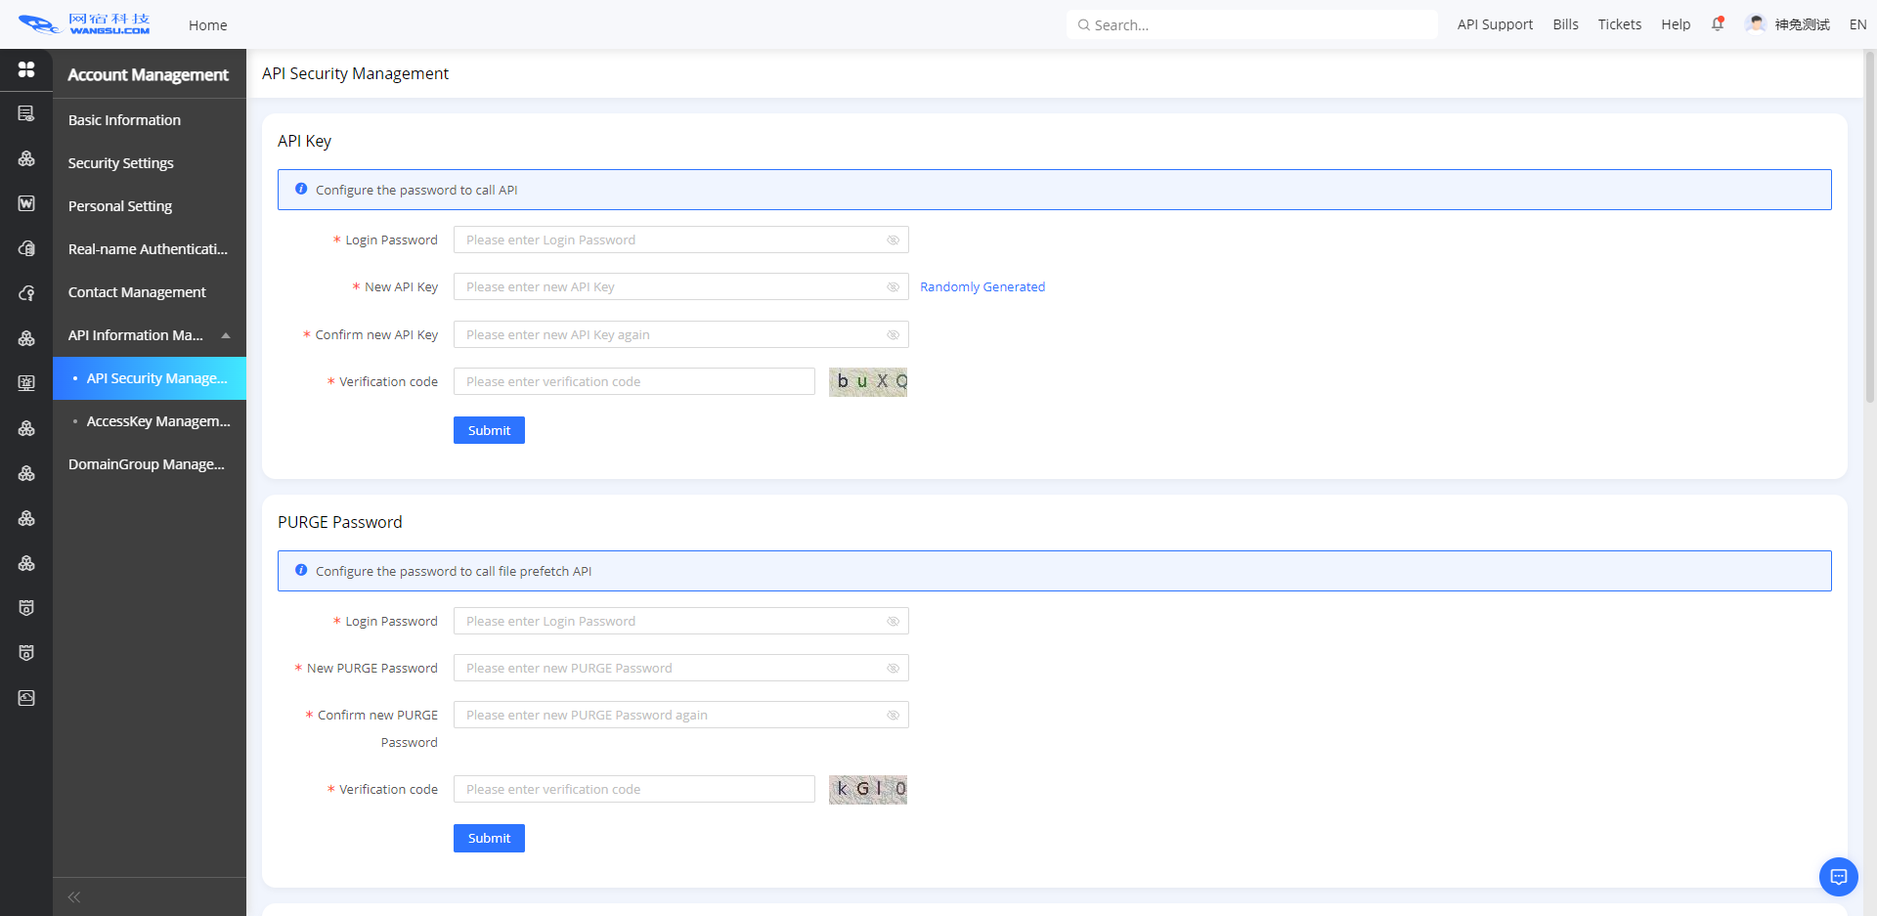Submit the PURGE Password form

click(x=489, y=838)
